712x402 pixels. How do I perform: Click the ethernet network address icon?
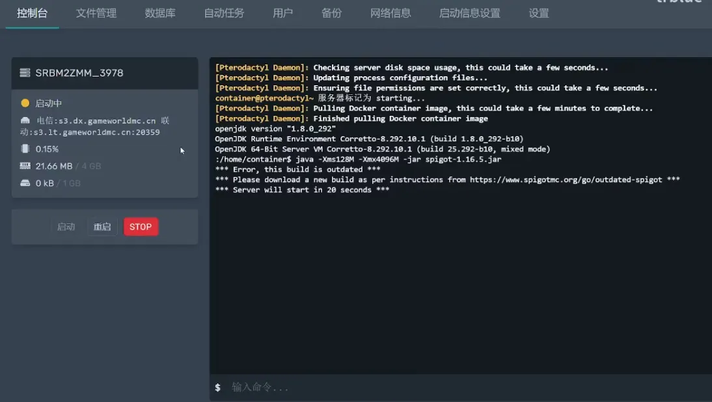[x=25, y=120]
